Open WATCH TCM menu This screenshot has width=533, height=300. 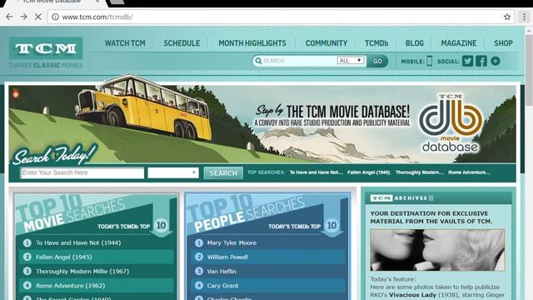125,43
